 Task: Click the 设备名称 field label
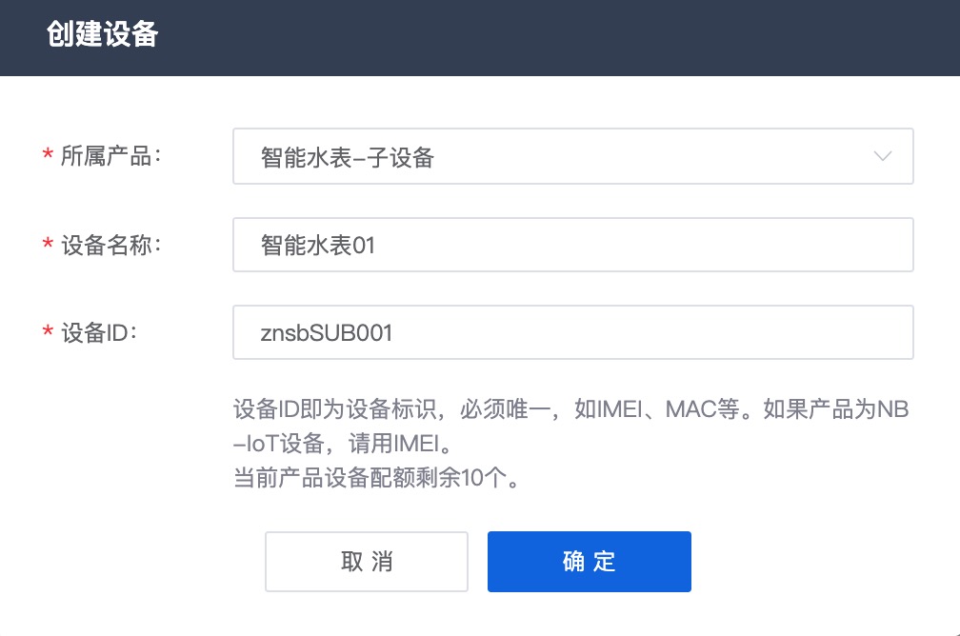pos(110,245)
